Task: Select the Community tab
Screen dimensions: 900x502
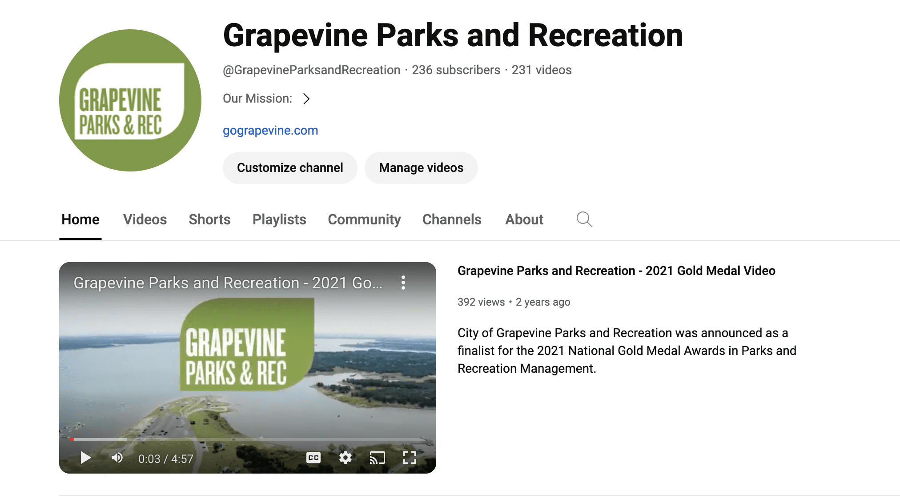Action: pos(364,219)
